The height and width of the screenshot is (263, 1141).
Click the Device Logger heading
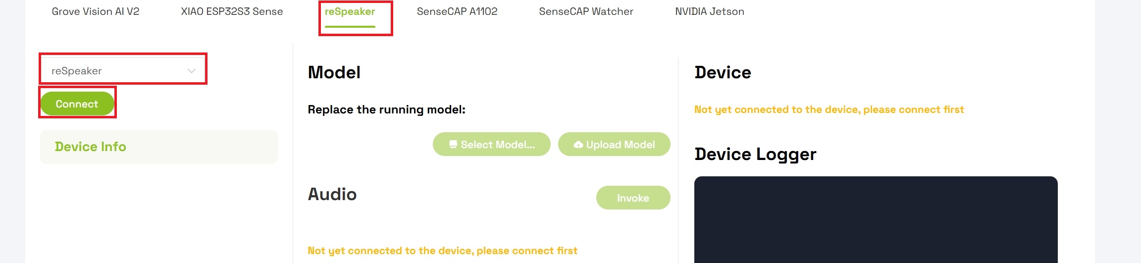coord(755,154)
